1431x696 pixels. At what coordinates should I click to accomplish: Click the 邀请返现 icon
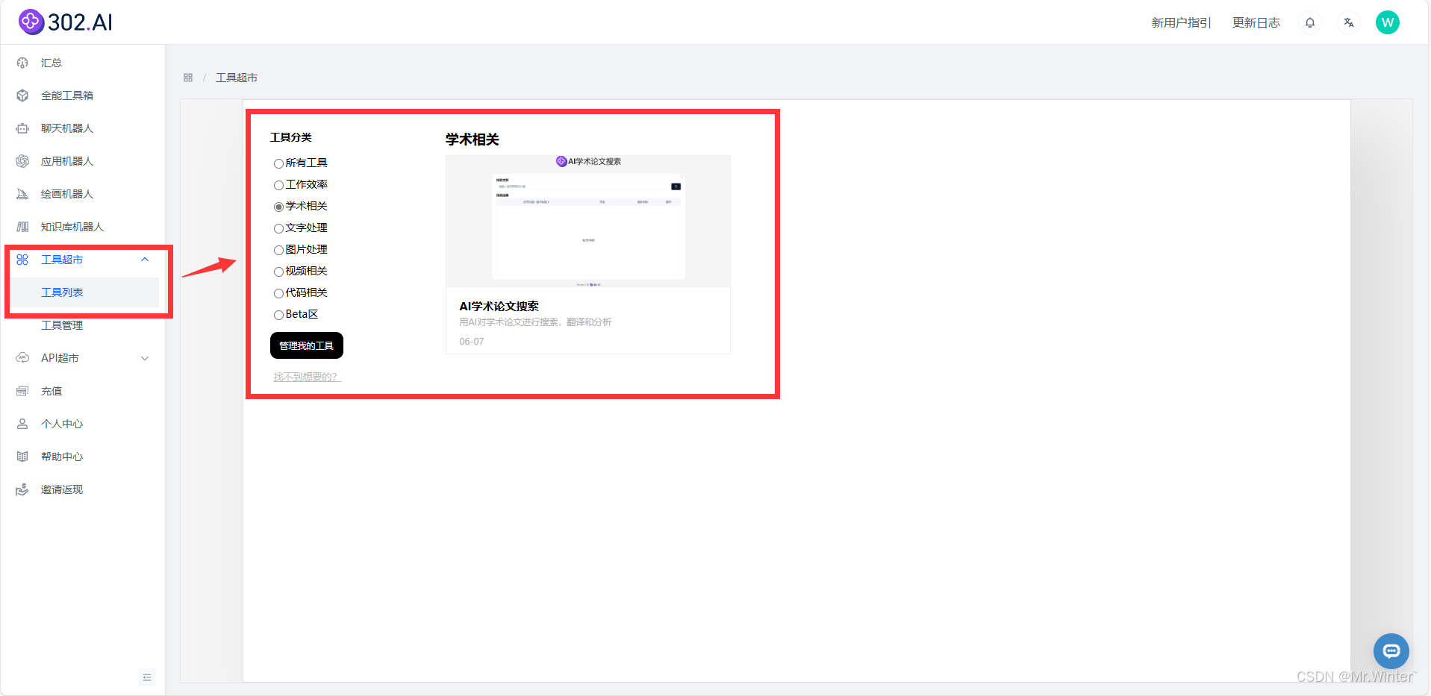point(22,489)
